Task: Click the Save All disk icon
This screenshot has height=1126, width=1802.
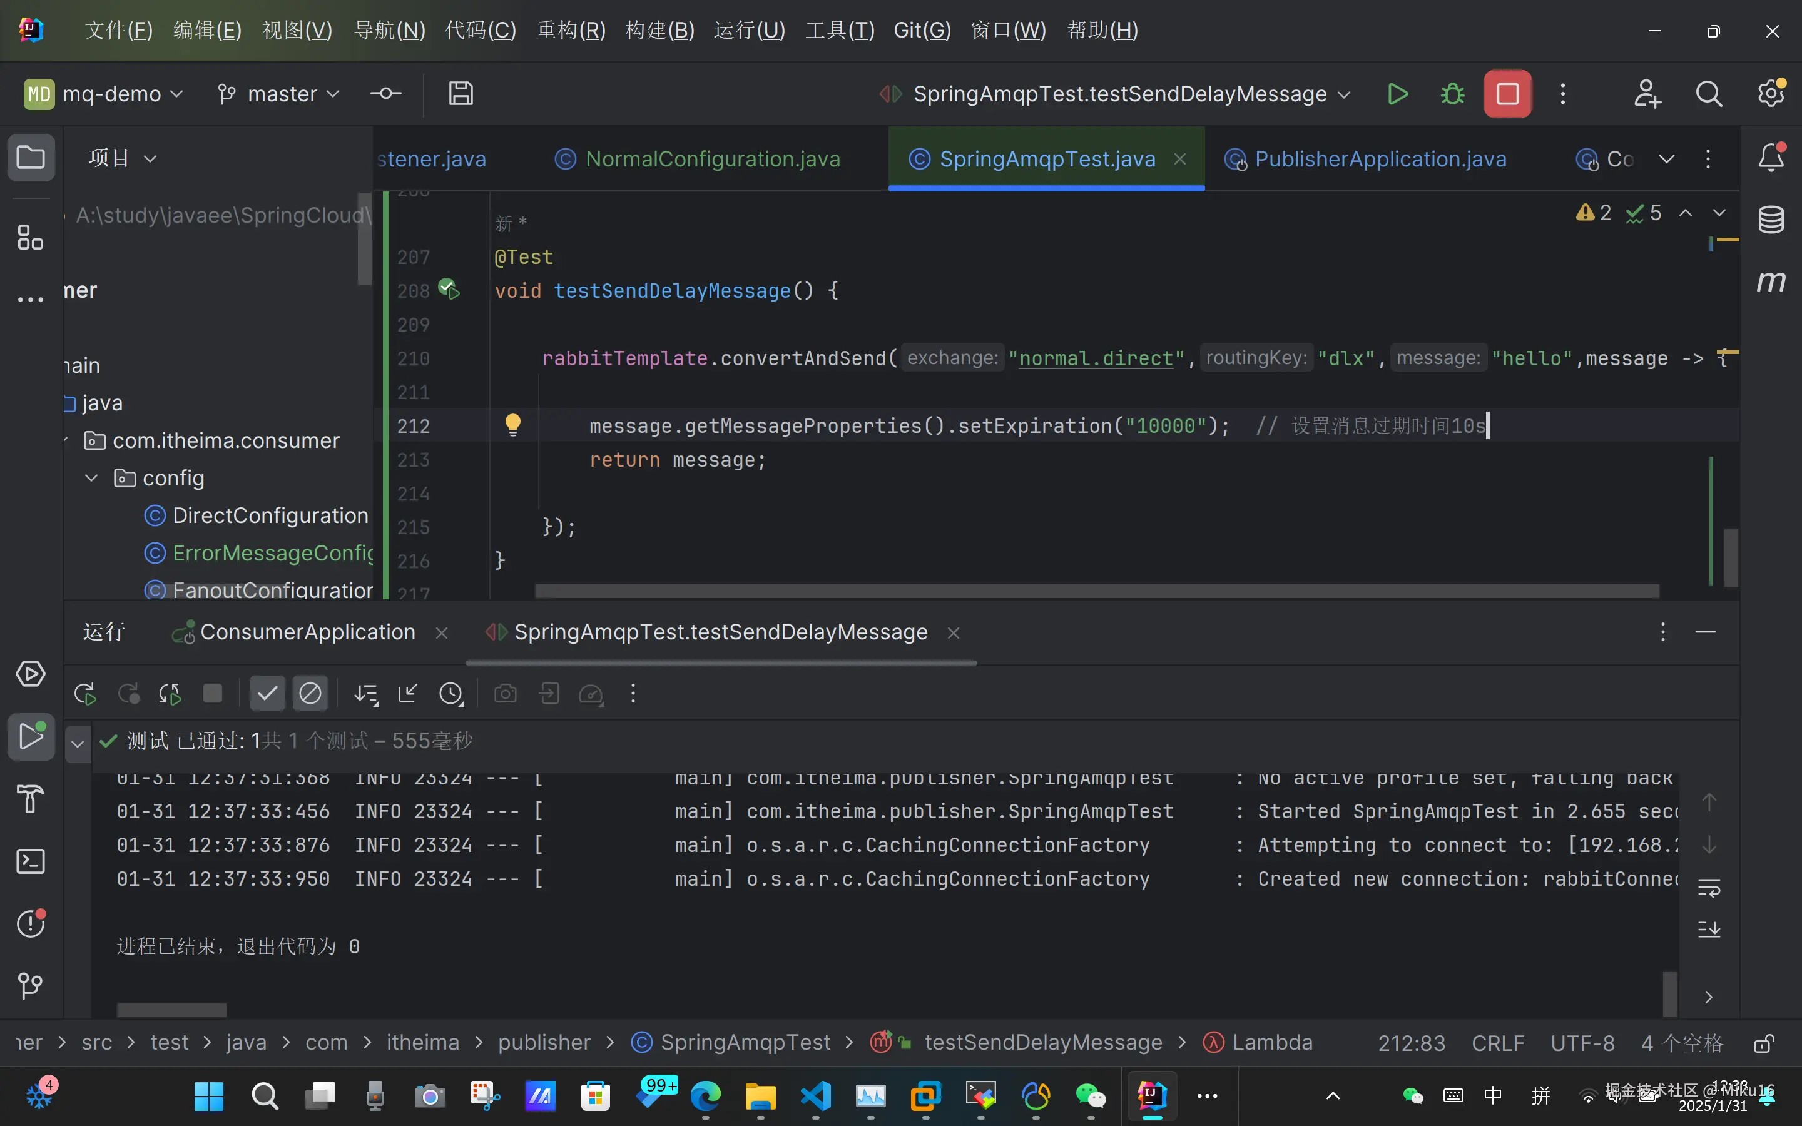Action: 461,94
